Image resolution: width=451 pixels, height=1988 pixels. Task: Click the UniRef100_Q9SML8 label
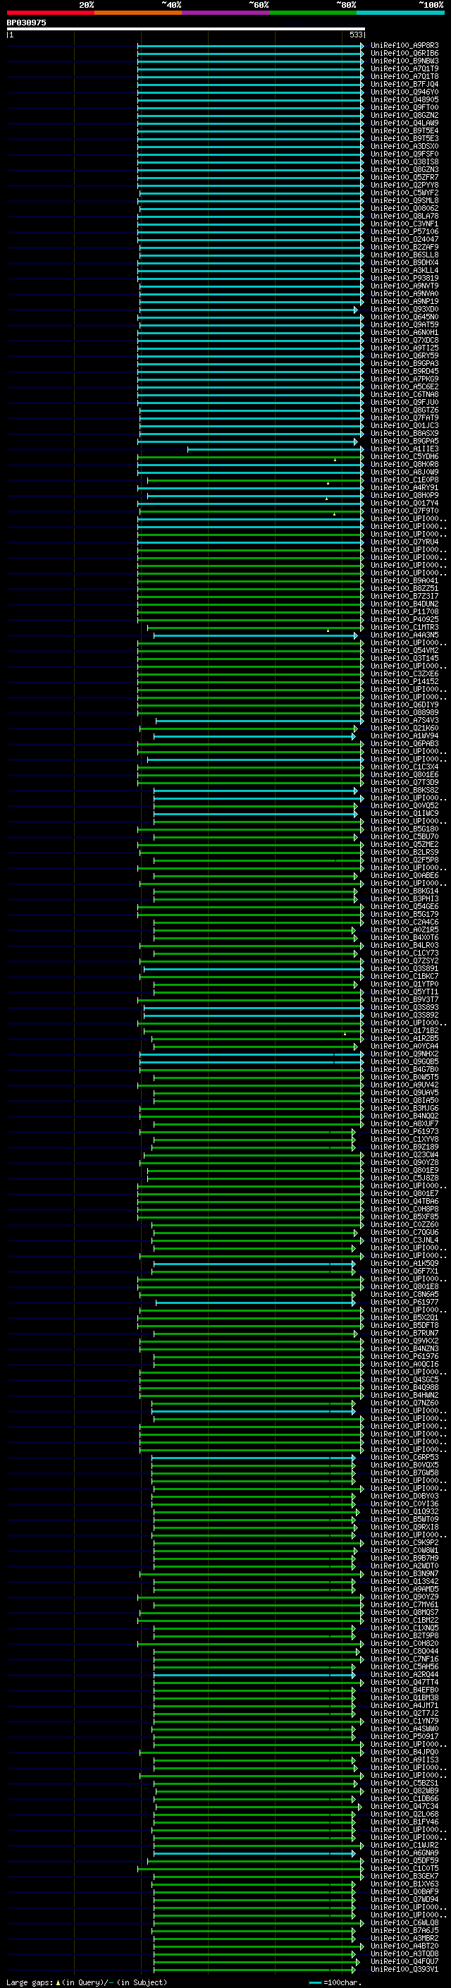click(404, 201)
